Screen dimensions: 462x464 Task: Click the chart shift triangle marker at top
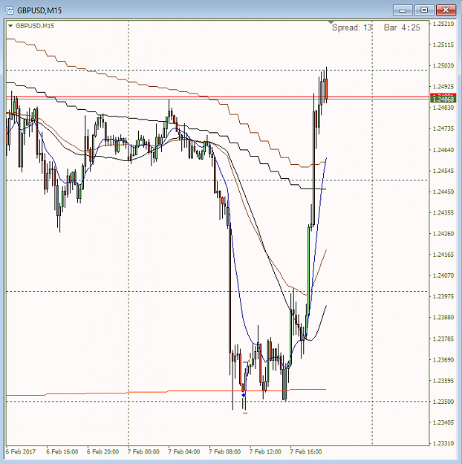click(331, 22)
